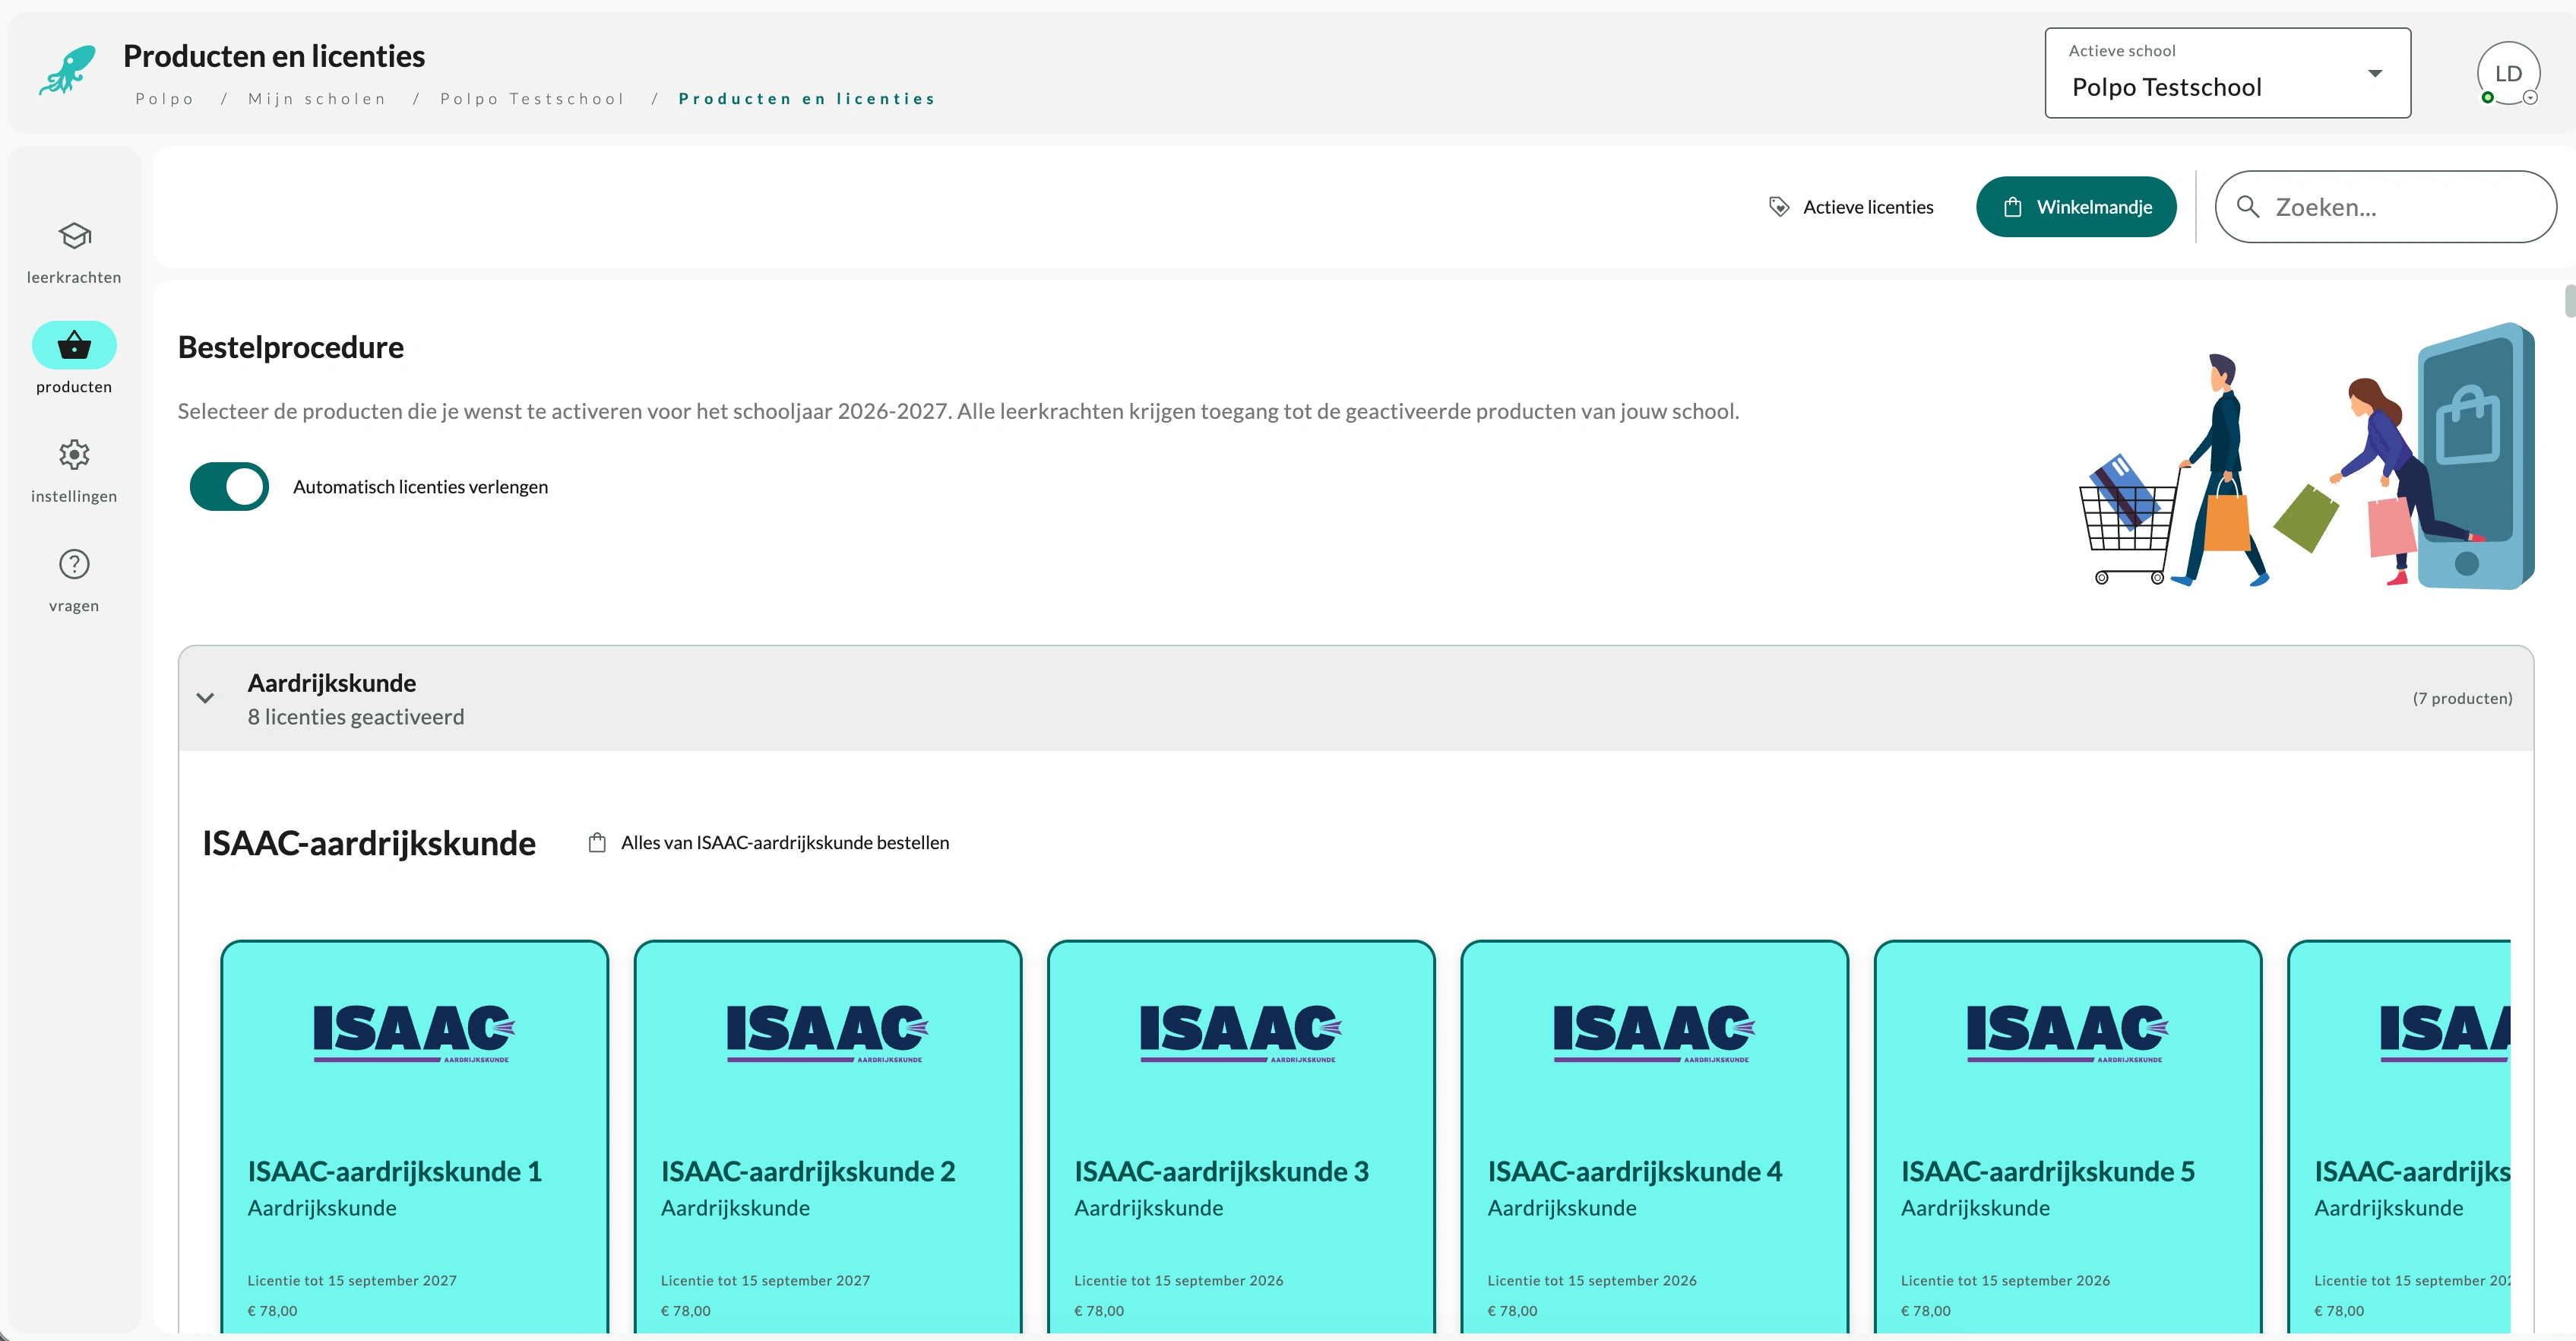Click the page vertical scrollbar thumb
The width and height of the screenshot is (2576, 1341).
(x=2569, y=300)
